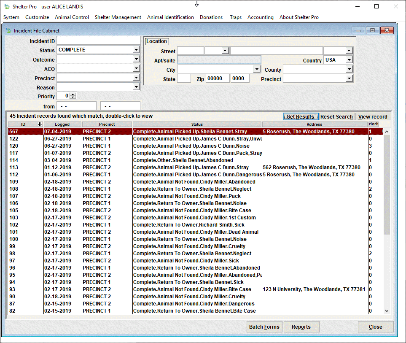This screenshot has width=406, height=343.
Task: Restore the Incident File Cabinet inner window
Action: (x=372, y=30)
